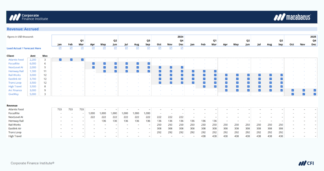Select the Atlantis Food client name
Screen dimensions: 324x171
pos(16,60)
